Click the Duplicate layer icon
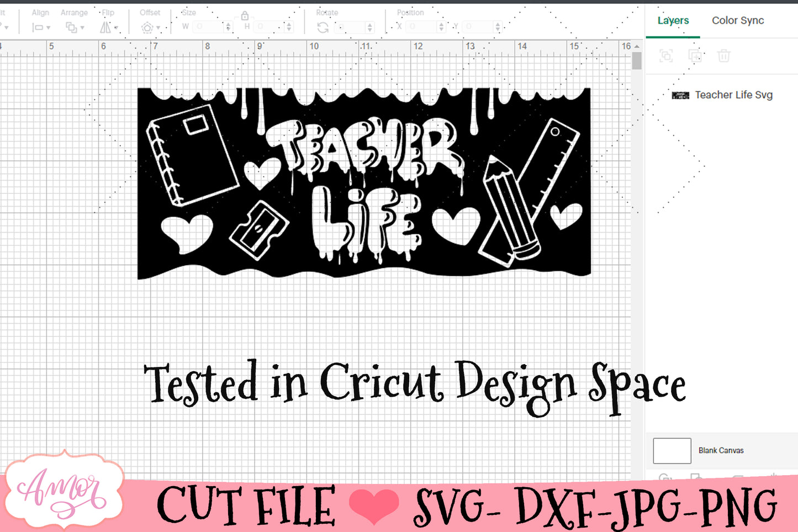Screen dimensions: 798x532 click(695, 55)
